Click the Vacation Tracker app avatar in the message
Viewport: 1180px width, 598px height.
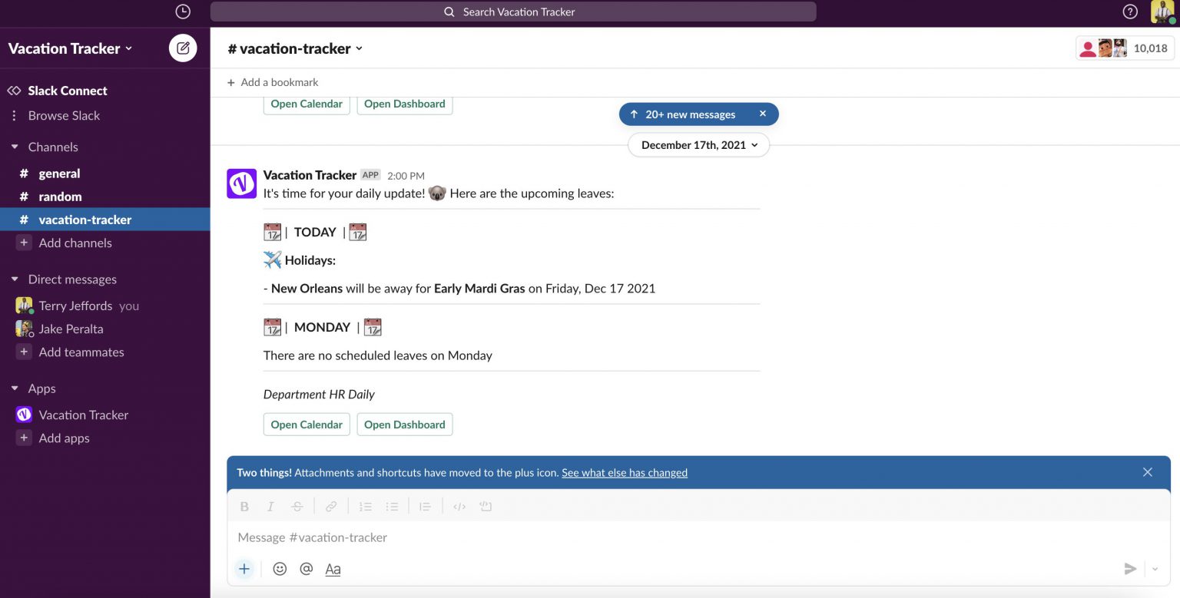click(x=241, y=183)
